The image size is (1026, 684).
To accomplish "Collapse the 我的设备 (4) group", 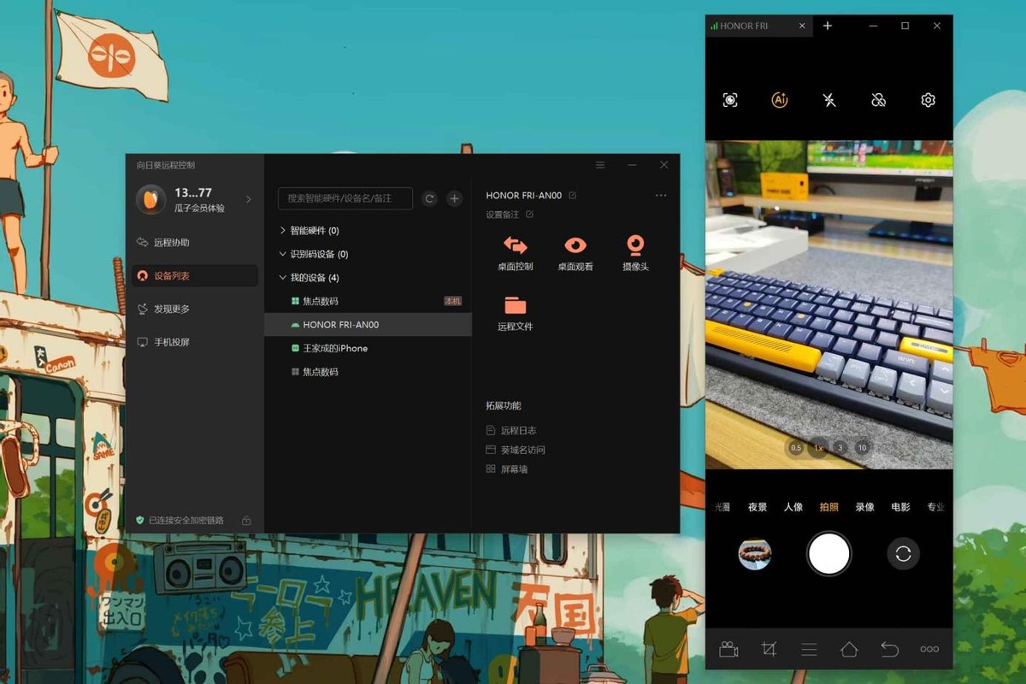I will point(283,278).
